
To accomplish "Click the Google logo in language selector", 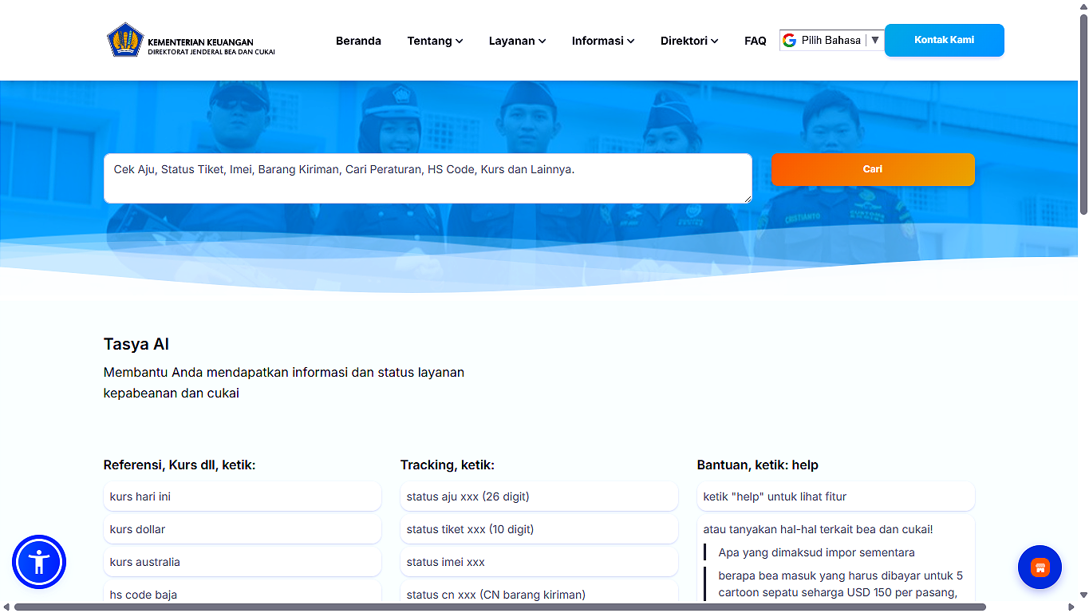I will click(x=789, y=41).
